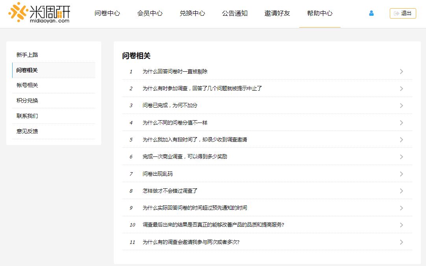The image size is (426, 266).
Task: Expand chevron for 完成一次商业调查 question
Action: [x=401, y=157]
